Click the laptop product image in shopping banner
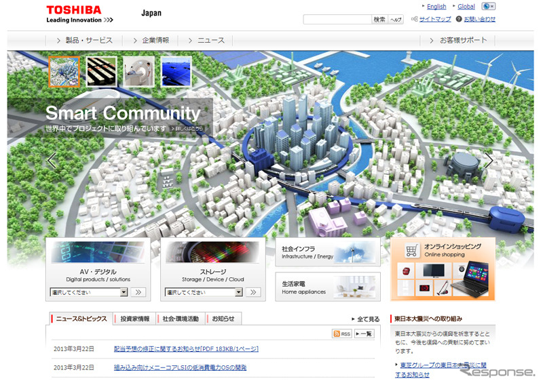 tap(471, 280)
